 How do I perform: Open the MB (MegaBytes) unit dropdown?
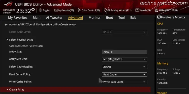(x=124, y=59)
